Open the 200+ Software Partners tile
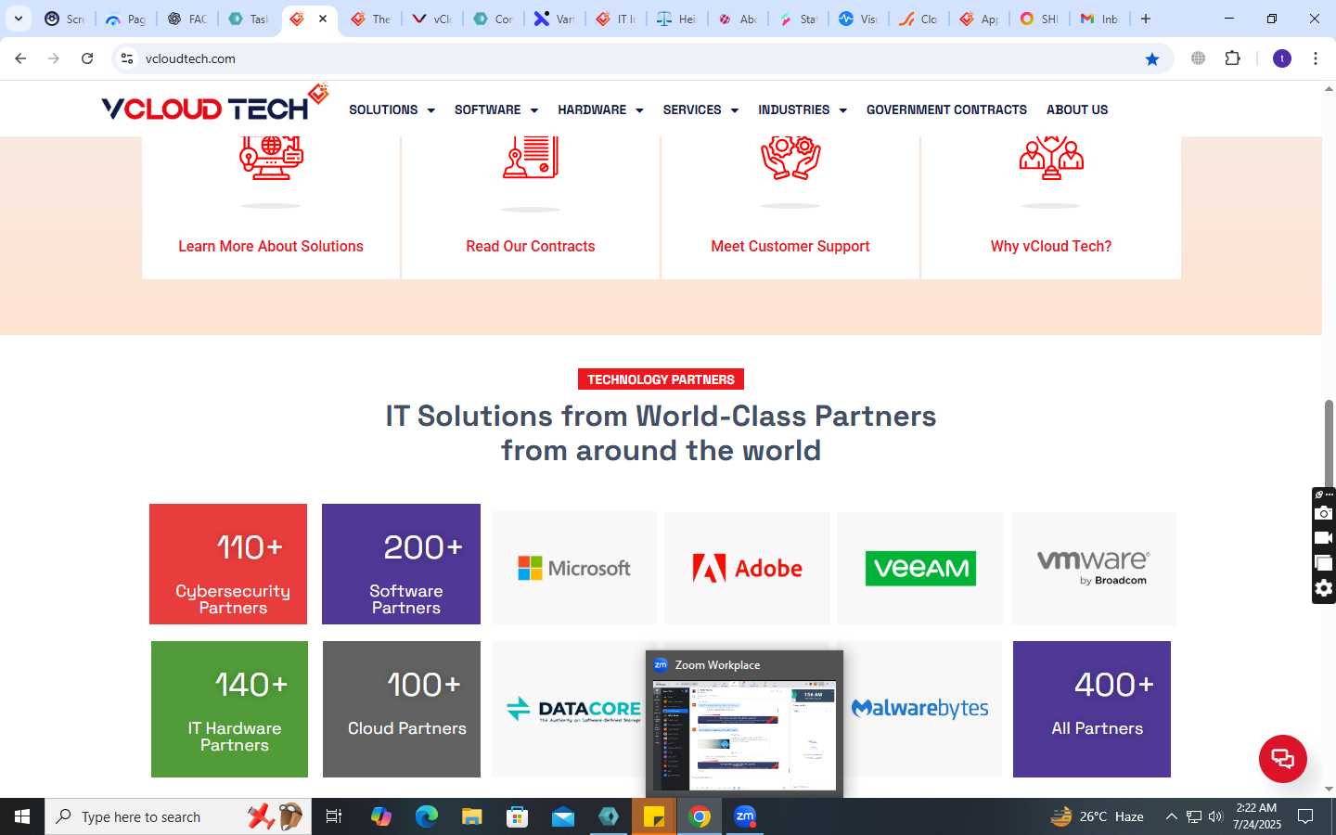Viewport: 1336px width, 835px height. tap(401, 564)
